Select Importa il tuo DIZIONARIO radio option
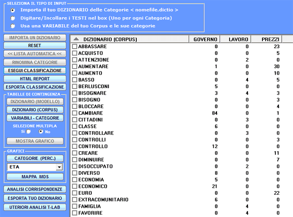The width and height of the screenshot is (293, 217). click(x=13, y=10)
